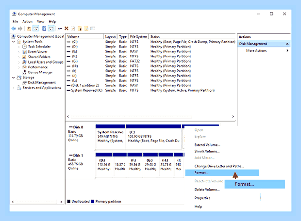Viewport: 301px width, 221px height.
Task: Expand Services and Applications node
Action: (14, 88)
